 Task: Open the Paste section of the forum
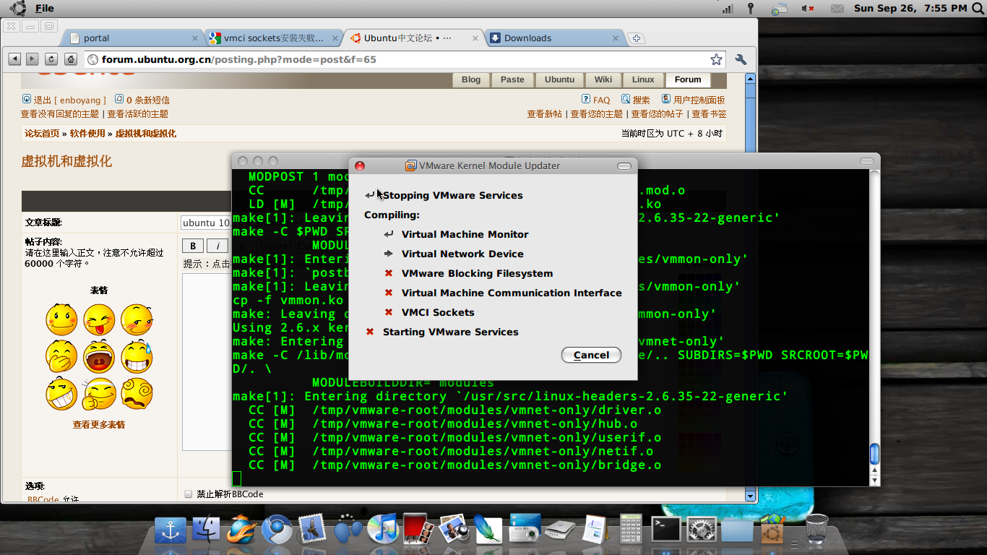tap(512, 79)
